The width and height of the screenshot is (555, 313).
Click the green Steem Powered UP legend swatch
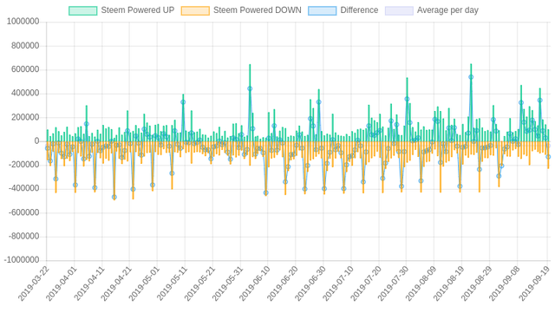click(x=83, y=10)
